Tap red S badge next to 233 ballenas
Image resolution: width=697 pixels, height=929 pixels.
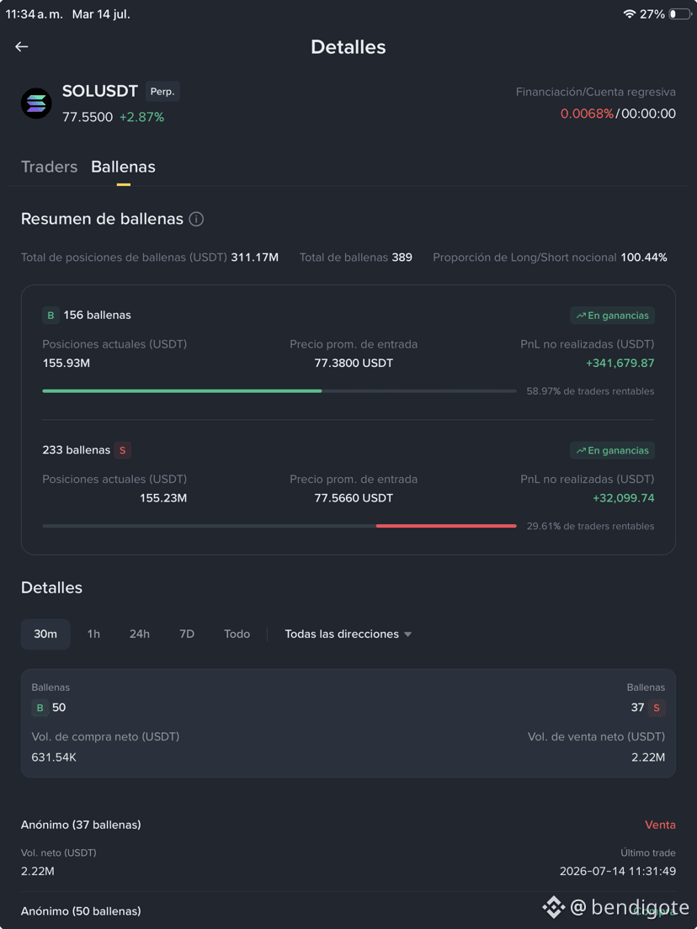pos(123,450)
